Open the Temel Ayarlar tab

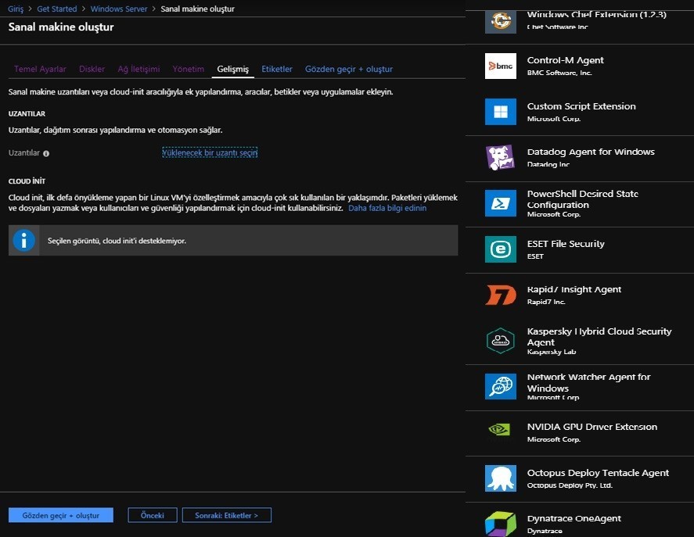pos(40,69)
